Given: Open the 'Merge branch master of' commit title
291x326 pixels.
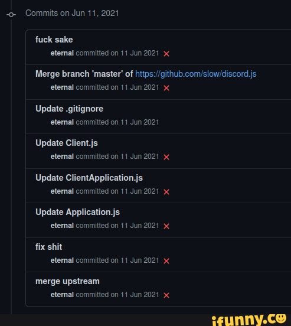Looking at the screenshot, I should [84, 74].
